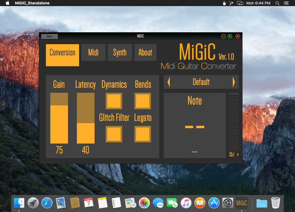The width and height of the screenshot is (295, 212).
Task: Click the Gain value 75
Action: click(x=59, y=150)
